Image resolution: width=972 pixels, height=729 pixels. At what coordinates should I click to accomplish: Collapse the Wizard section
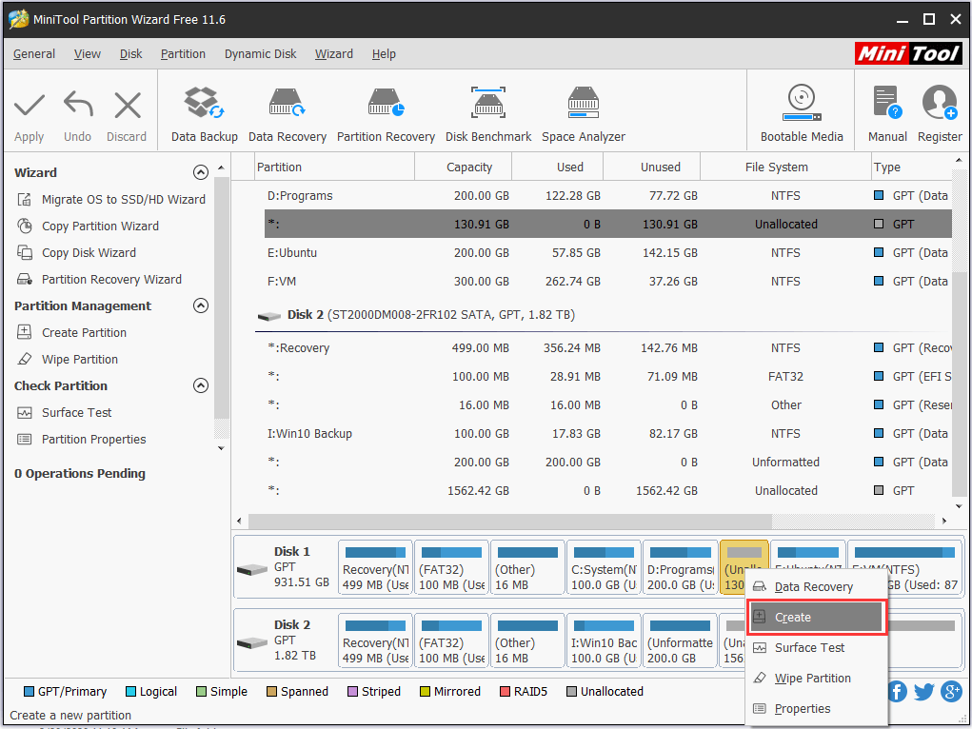[200, 172]
